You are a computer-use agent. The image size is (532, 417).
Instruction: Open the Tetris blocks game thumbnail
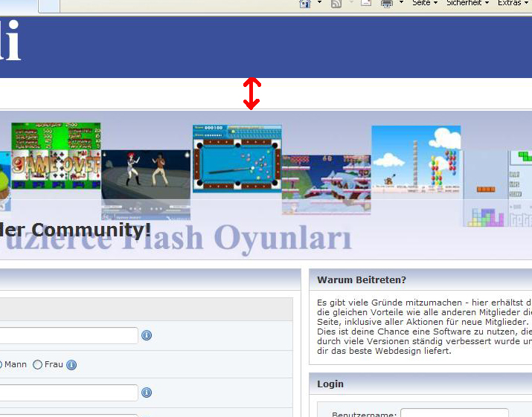click(x=497, y=189)
